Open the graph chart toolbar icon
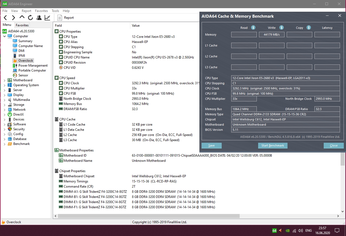Viewport: 346px width, 236px height. (x=47, y=18)
